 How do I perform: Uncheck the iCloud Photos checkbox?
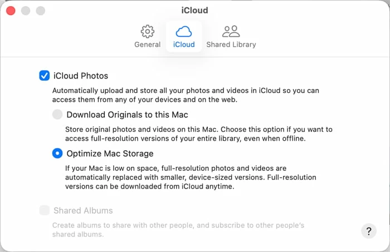[x=45, y=76]
